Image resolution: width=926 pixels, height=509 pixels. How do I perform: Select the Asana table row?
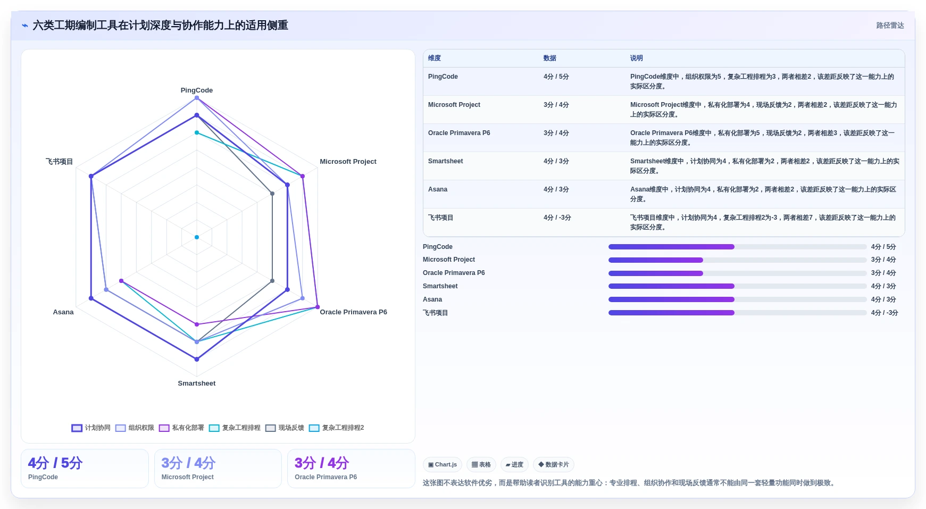pos(664,194)
